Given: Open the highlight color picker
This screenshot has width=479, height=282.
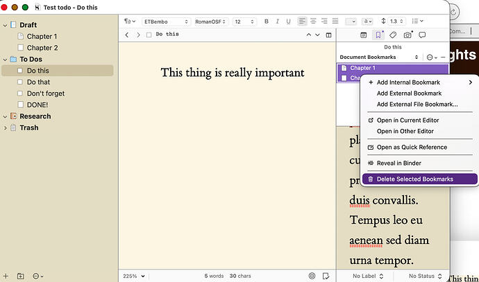Looking at the screenshot, I should pyautogui.click(x=367, y=21).
